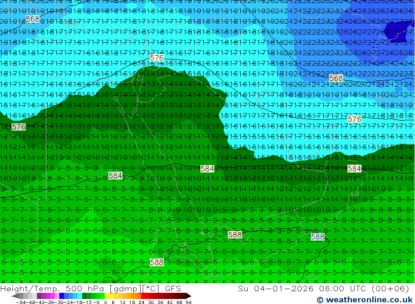415x304 pixels.
Task: Click the '12' legend value
Action: (x=122, y=302)
